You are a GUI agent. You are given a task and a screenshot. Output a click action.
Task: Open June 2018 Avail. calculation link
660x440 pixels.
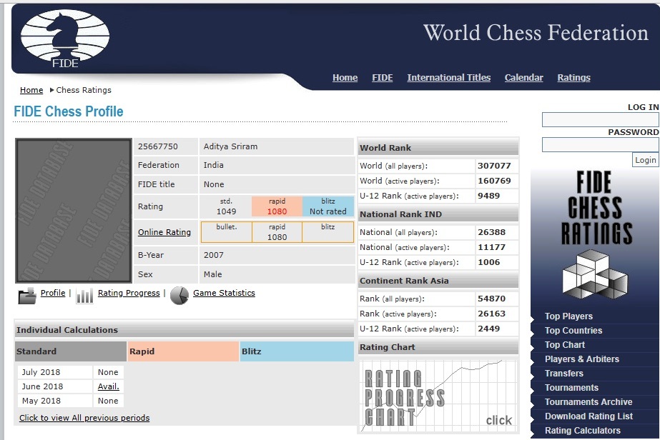[x=109, y=386]
